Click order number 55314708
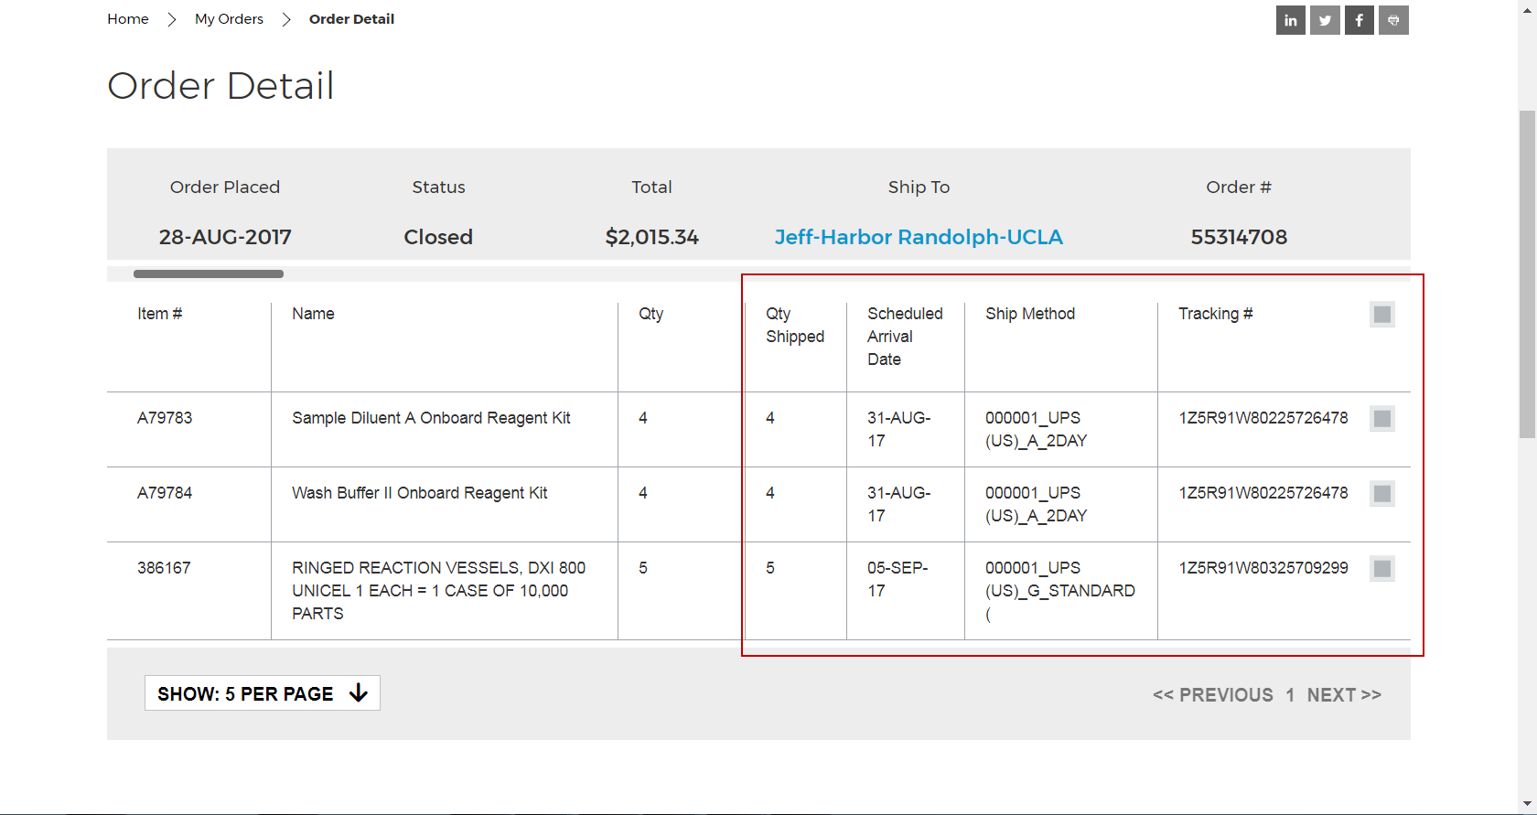 (x=1239, y=237)
